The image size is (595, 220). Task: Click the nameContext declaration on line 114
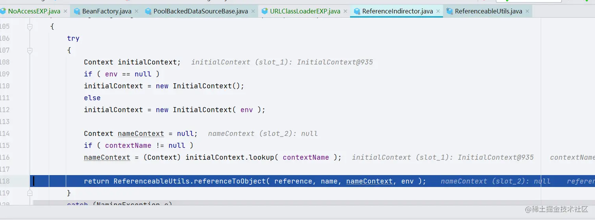(x=141, y=134)
